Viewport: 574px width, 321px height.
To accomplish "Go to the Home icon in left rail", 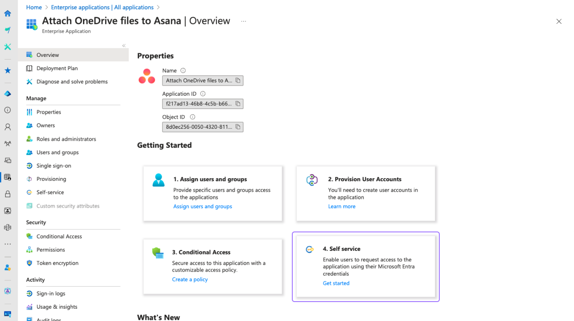I will click(x=8, y=14).
